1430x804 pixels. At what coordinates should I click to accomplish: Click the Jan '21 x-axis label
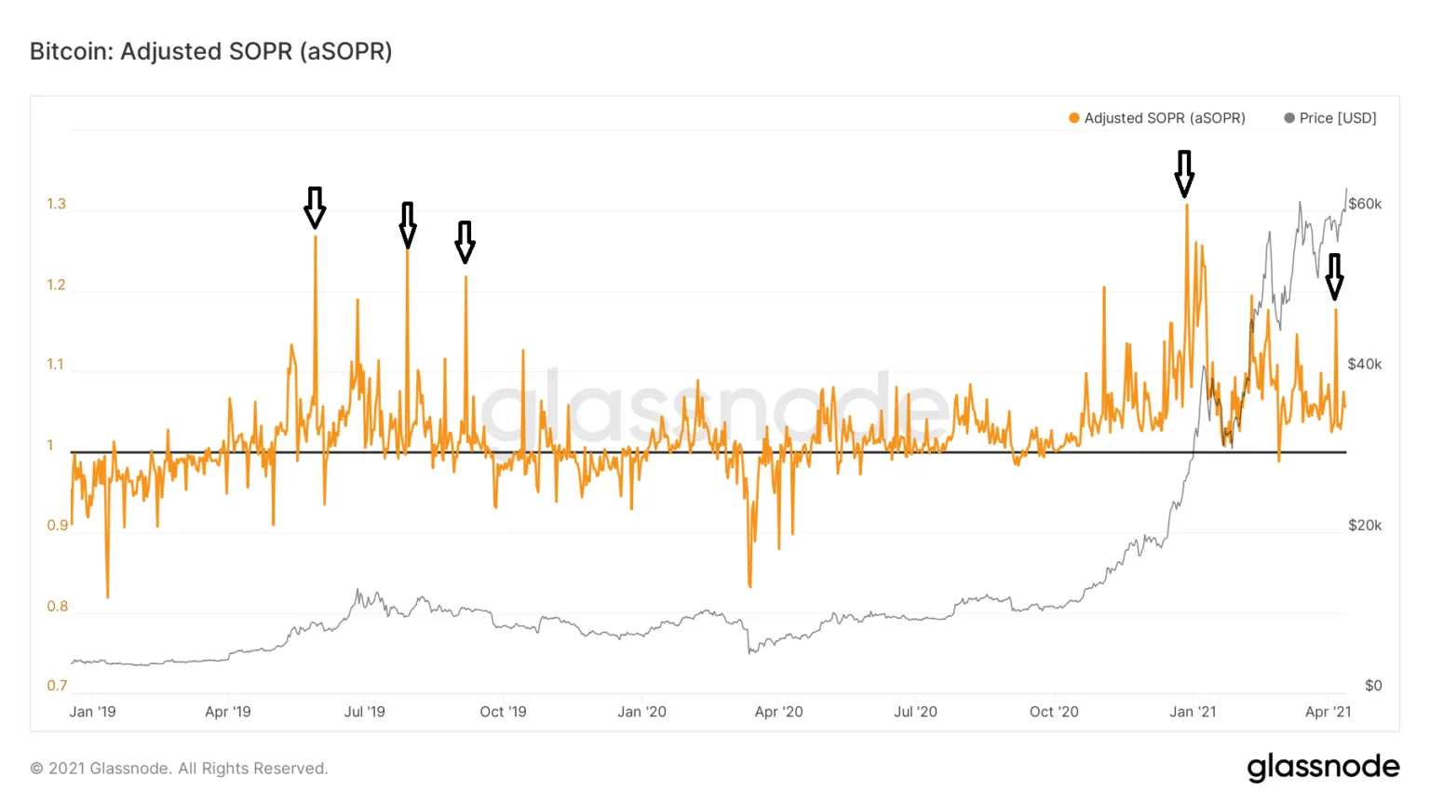pos(1193,712)
